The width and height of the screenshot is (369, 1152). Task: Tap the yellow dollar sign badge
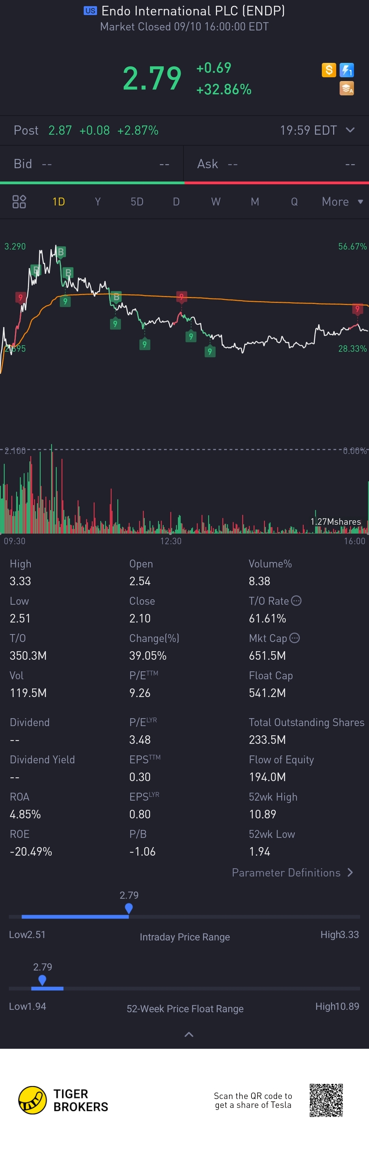[x=329, y=70]
